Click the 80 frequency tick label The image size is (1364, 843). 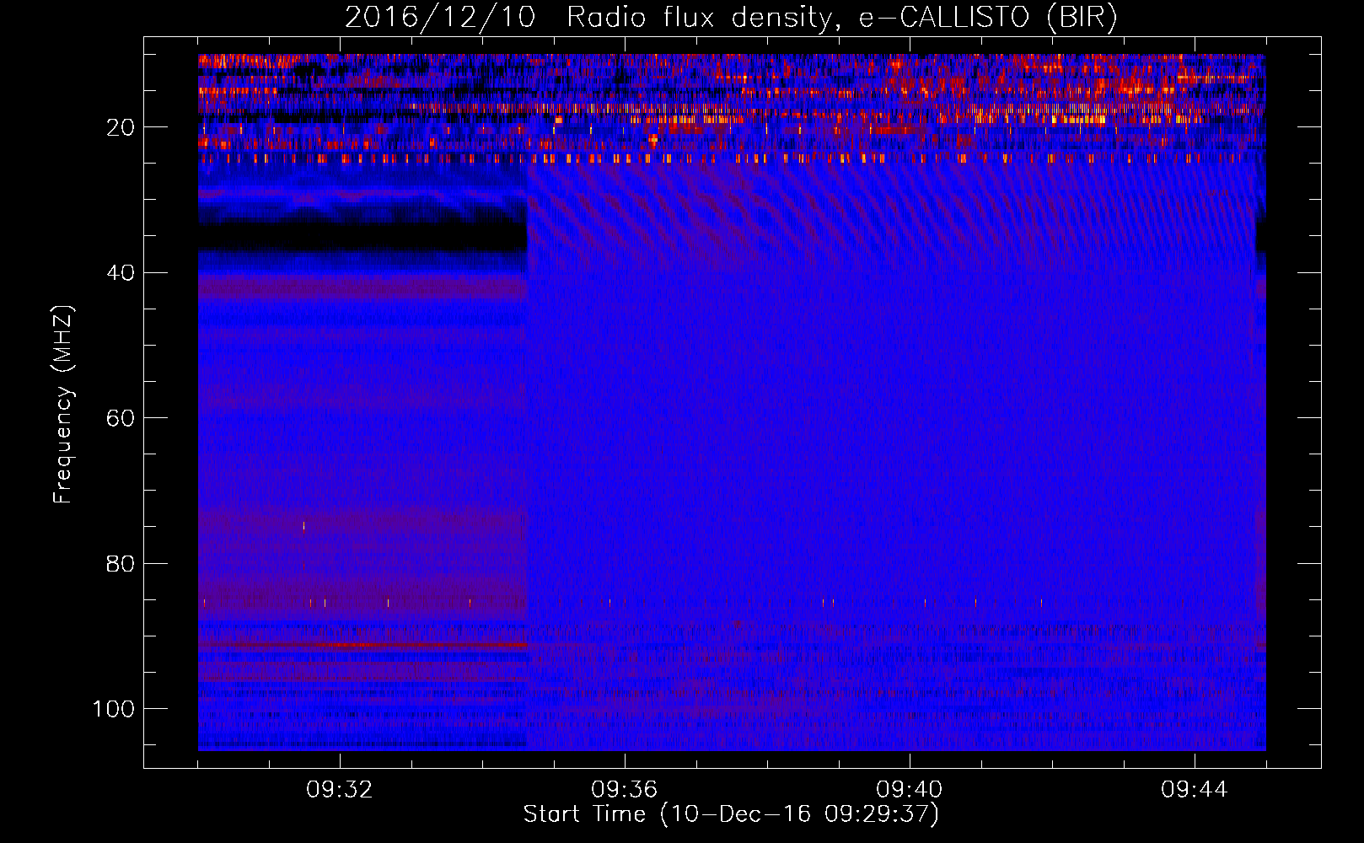[x=121, y=563]
